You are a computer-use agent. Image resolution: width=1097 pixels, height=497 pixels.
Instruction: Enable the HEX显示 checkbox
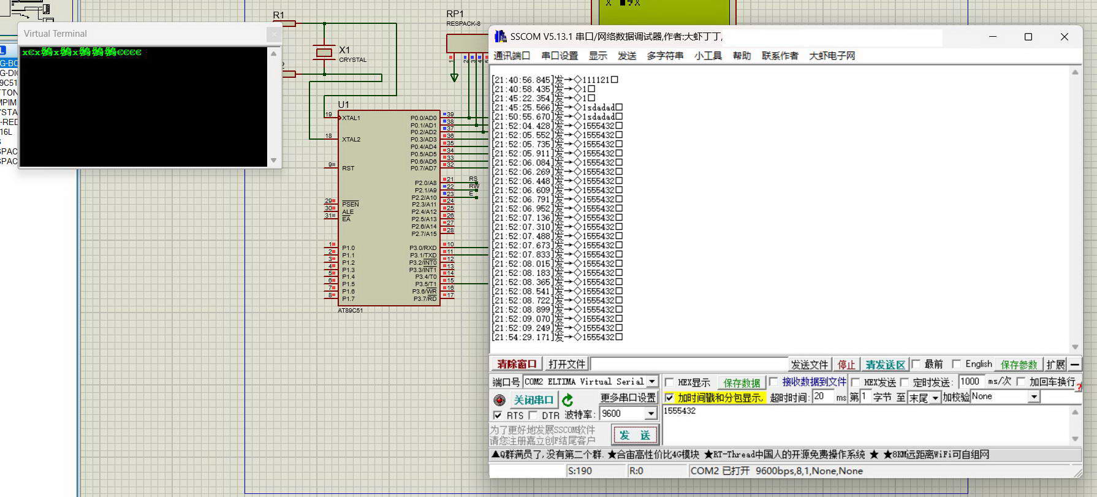[x=669, y=382]
